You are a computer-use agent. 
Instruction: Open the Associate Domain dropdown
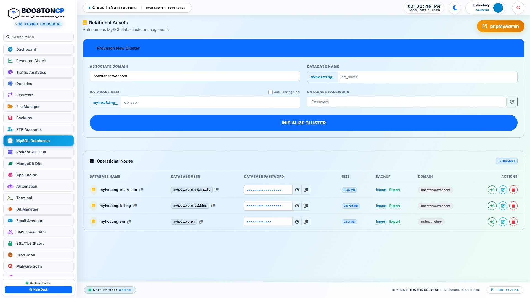[x=195, y=76]
